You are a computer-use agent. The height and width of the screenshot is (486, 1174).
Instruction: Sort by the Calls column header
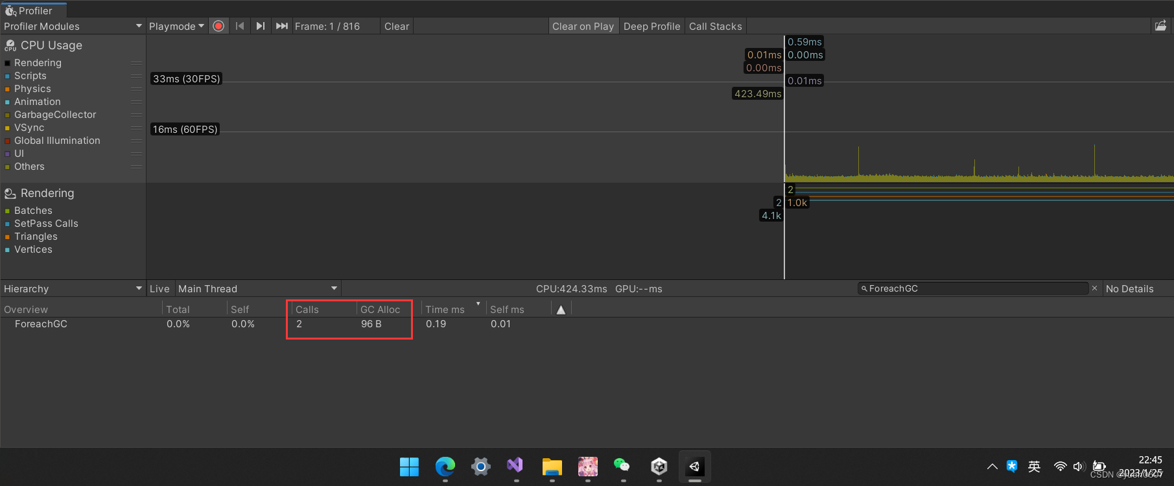tap(323, 310)
